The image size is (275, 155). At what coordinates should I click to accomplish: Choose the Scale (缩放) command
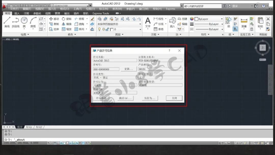67,29
